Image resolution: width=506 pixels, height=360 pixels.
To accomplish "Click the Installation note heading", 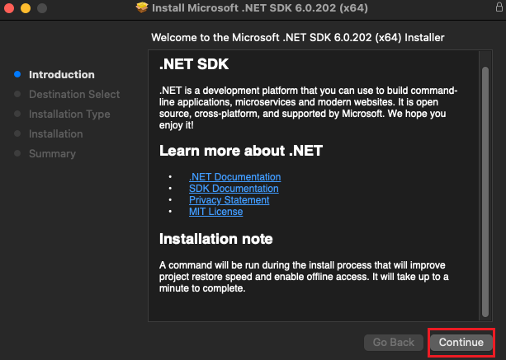I will tap(215, 239).
